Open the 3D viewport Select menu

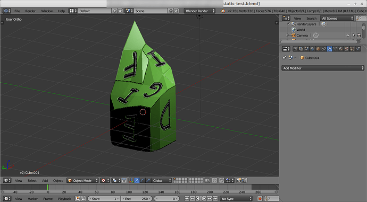pyautogui.click(x=32, y=181)
